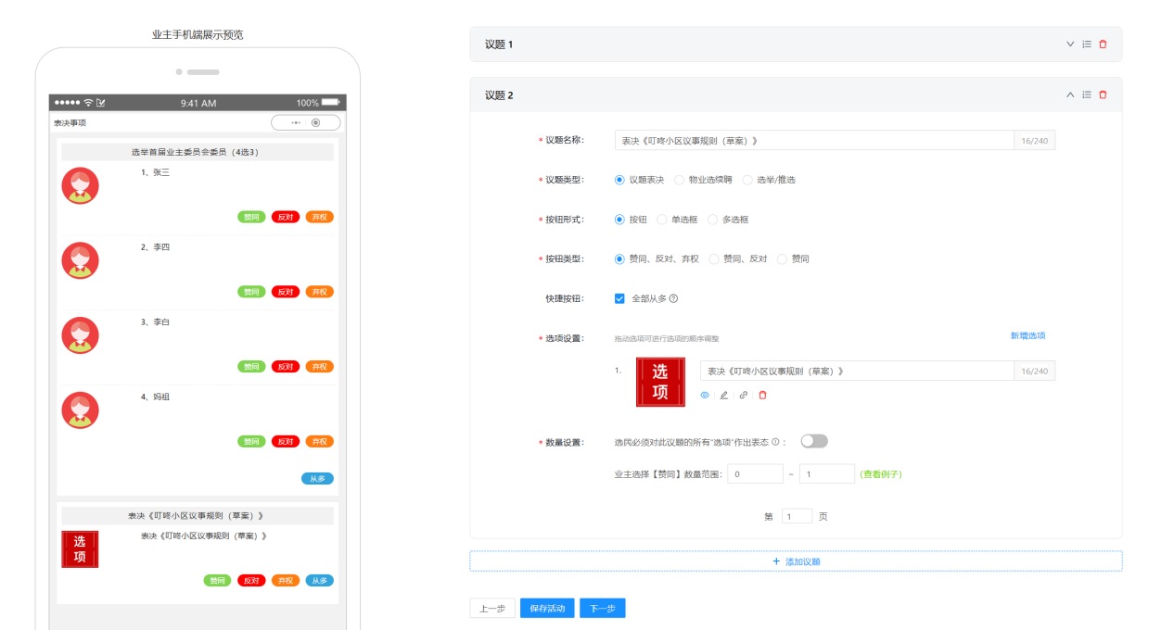Select the 物业选续聘 topic type
The width and height of the screenshot is (1174, 630).
pyautogui.click(x=680, y=180)
